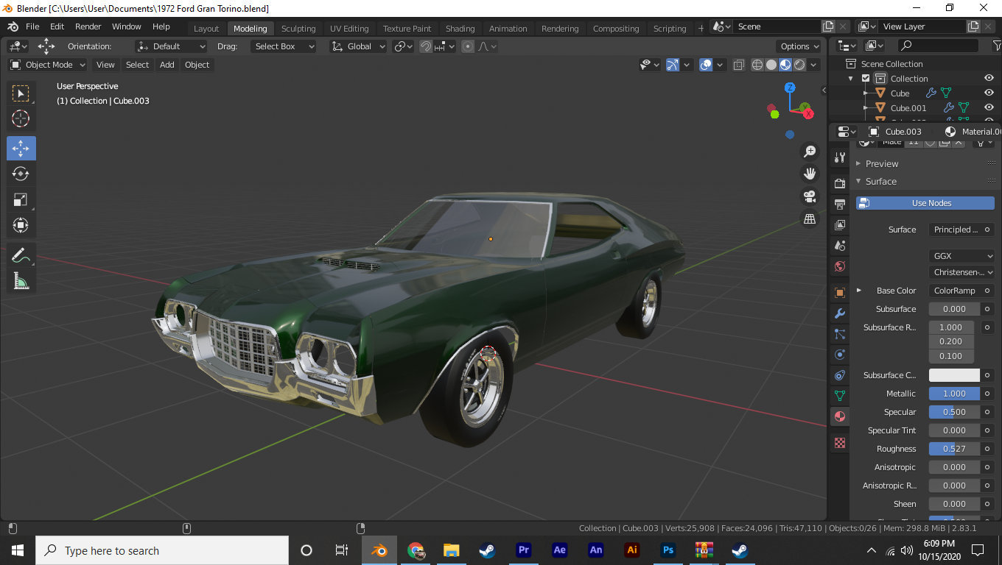Activate the Measure tool
1002x565 pixels.
coord(21,280)
